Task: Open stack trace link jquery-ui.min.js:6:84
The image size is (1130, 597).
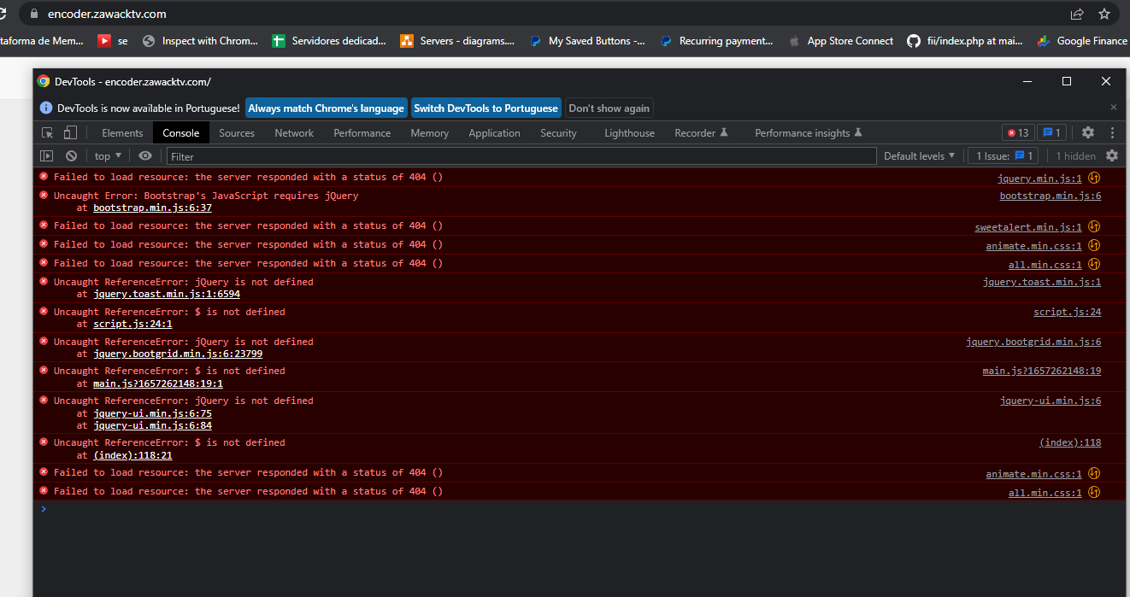Action: 152,425
